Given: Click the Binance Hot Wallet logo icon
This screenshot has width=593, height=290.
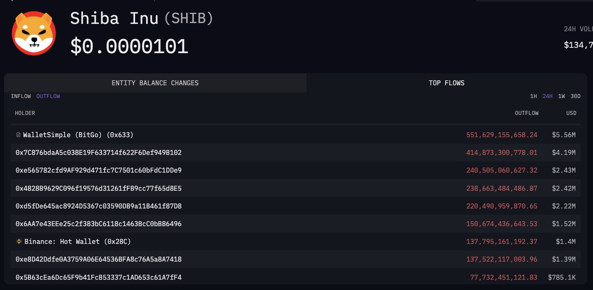Looking at the screenshot, I should tap(19, 241).
